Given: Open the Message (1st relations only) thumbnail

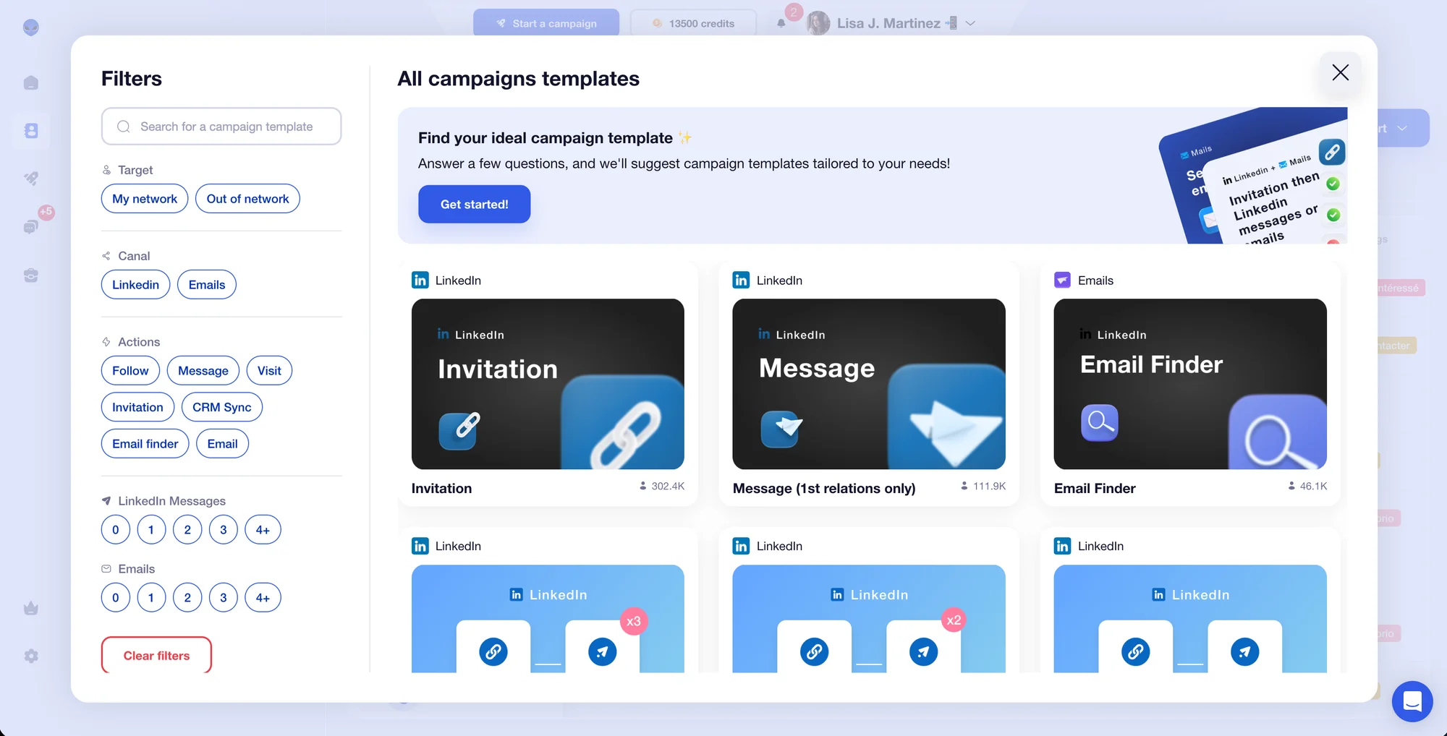Looking at the screenshot, I should [x=869, y=384].
